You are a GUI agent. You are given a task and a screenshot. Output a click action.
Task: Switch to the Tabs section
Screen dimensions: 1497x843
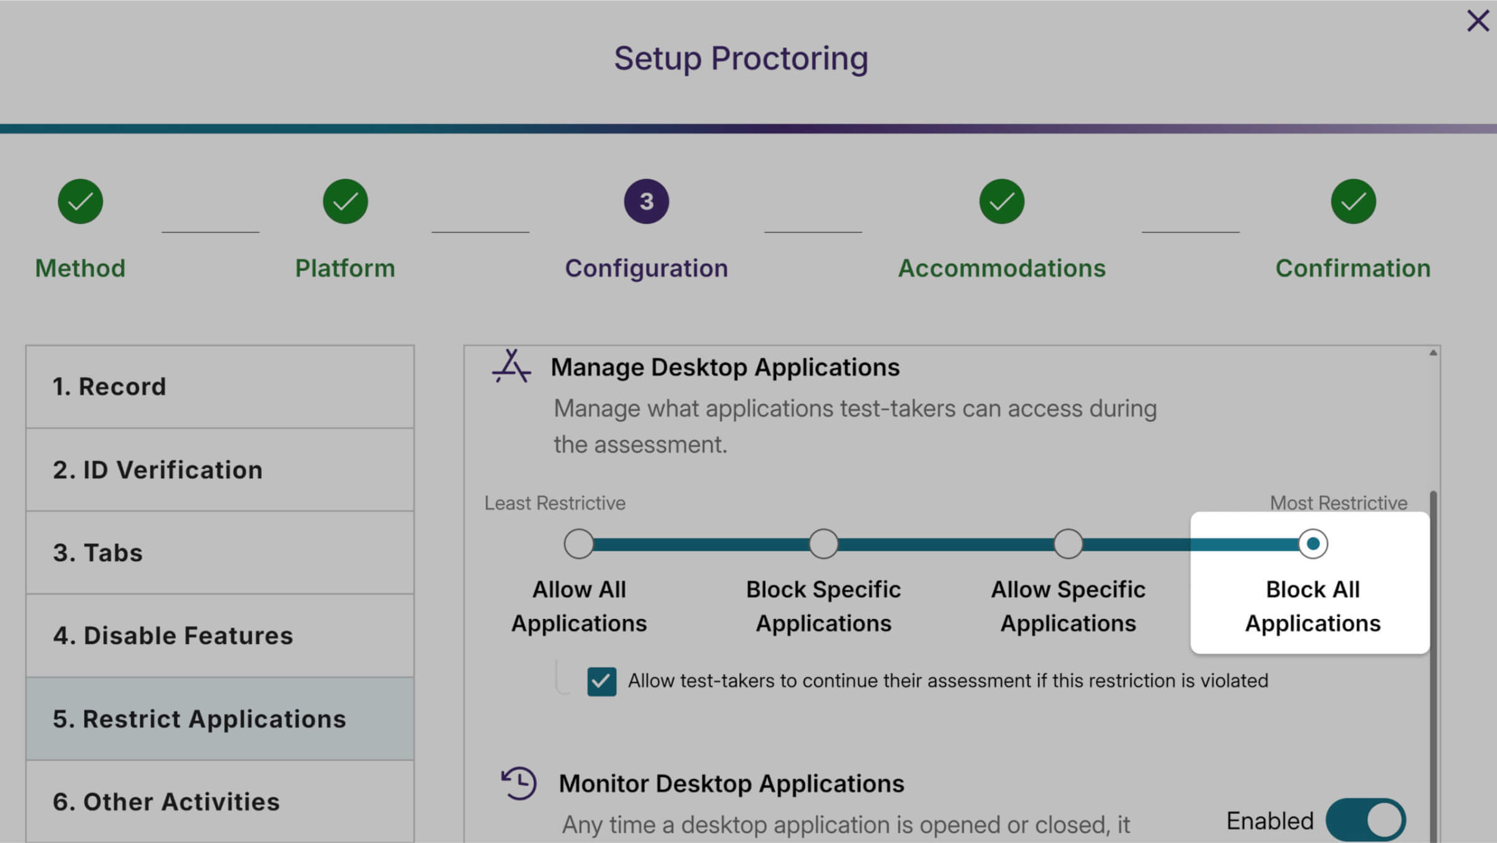coord(220,553)
